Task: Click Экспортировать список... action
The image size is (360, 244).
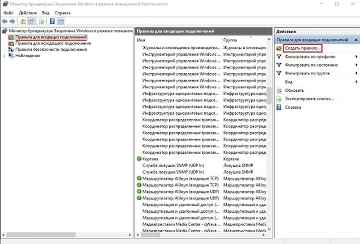Action: [309, 99]
